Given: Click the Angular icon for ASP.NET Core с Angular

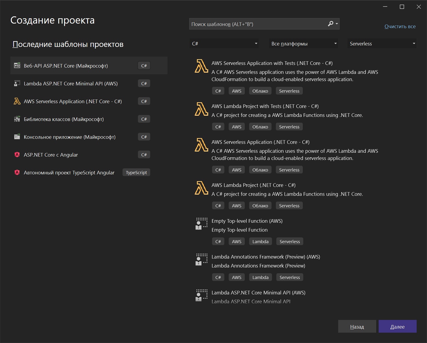Looking at the screenshot, I should coord(17,155).
